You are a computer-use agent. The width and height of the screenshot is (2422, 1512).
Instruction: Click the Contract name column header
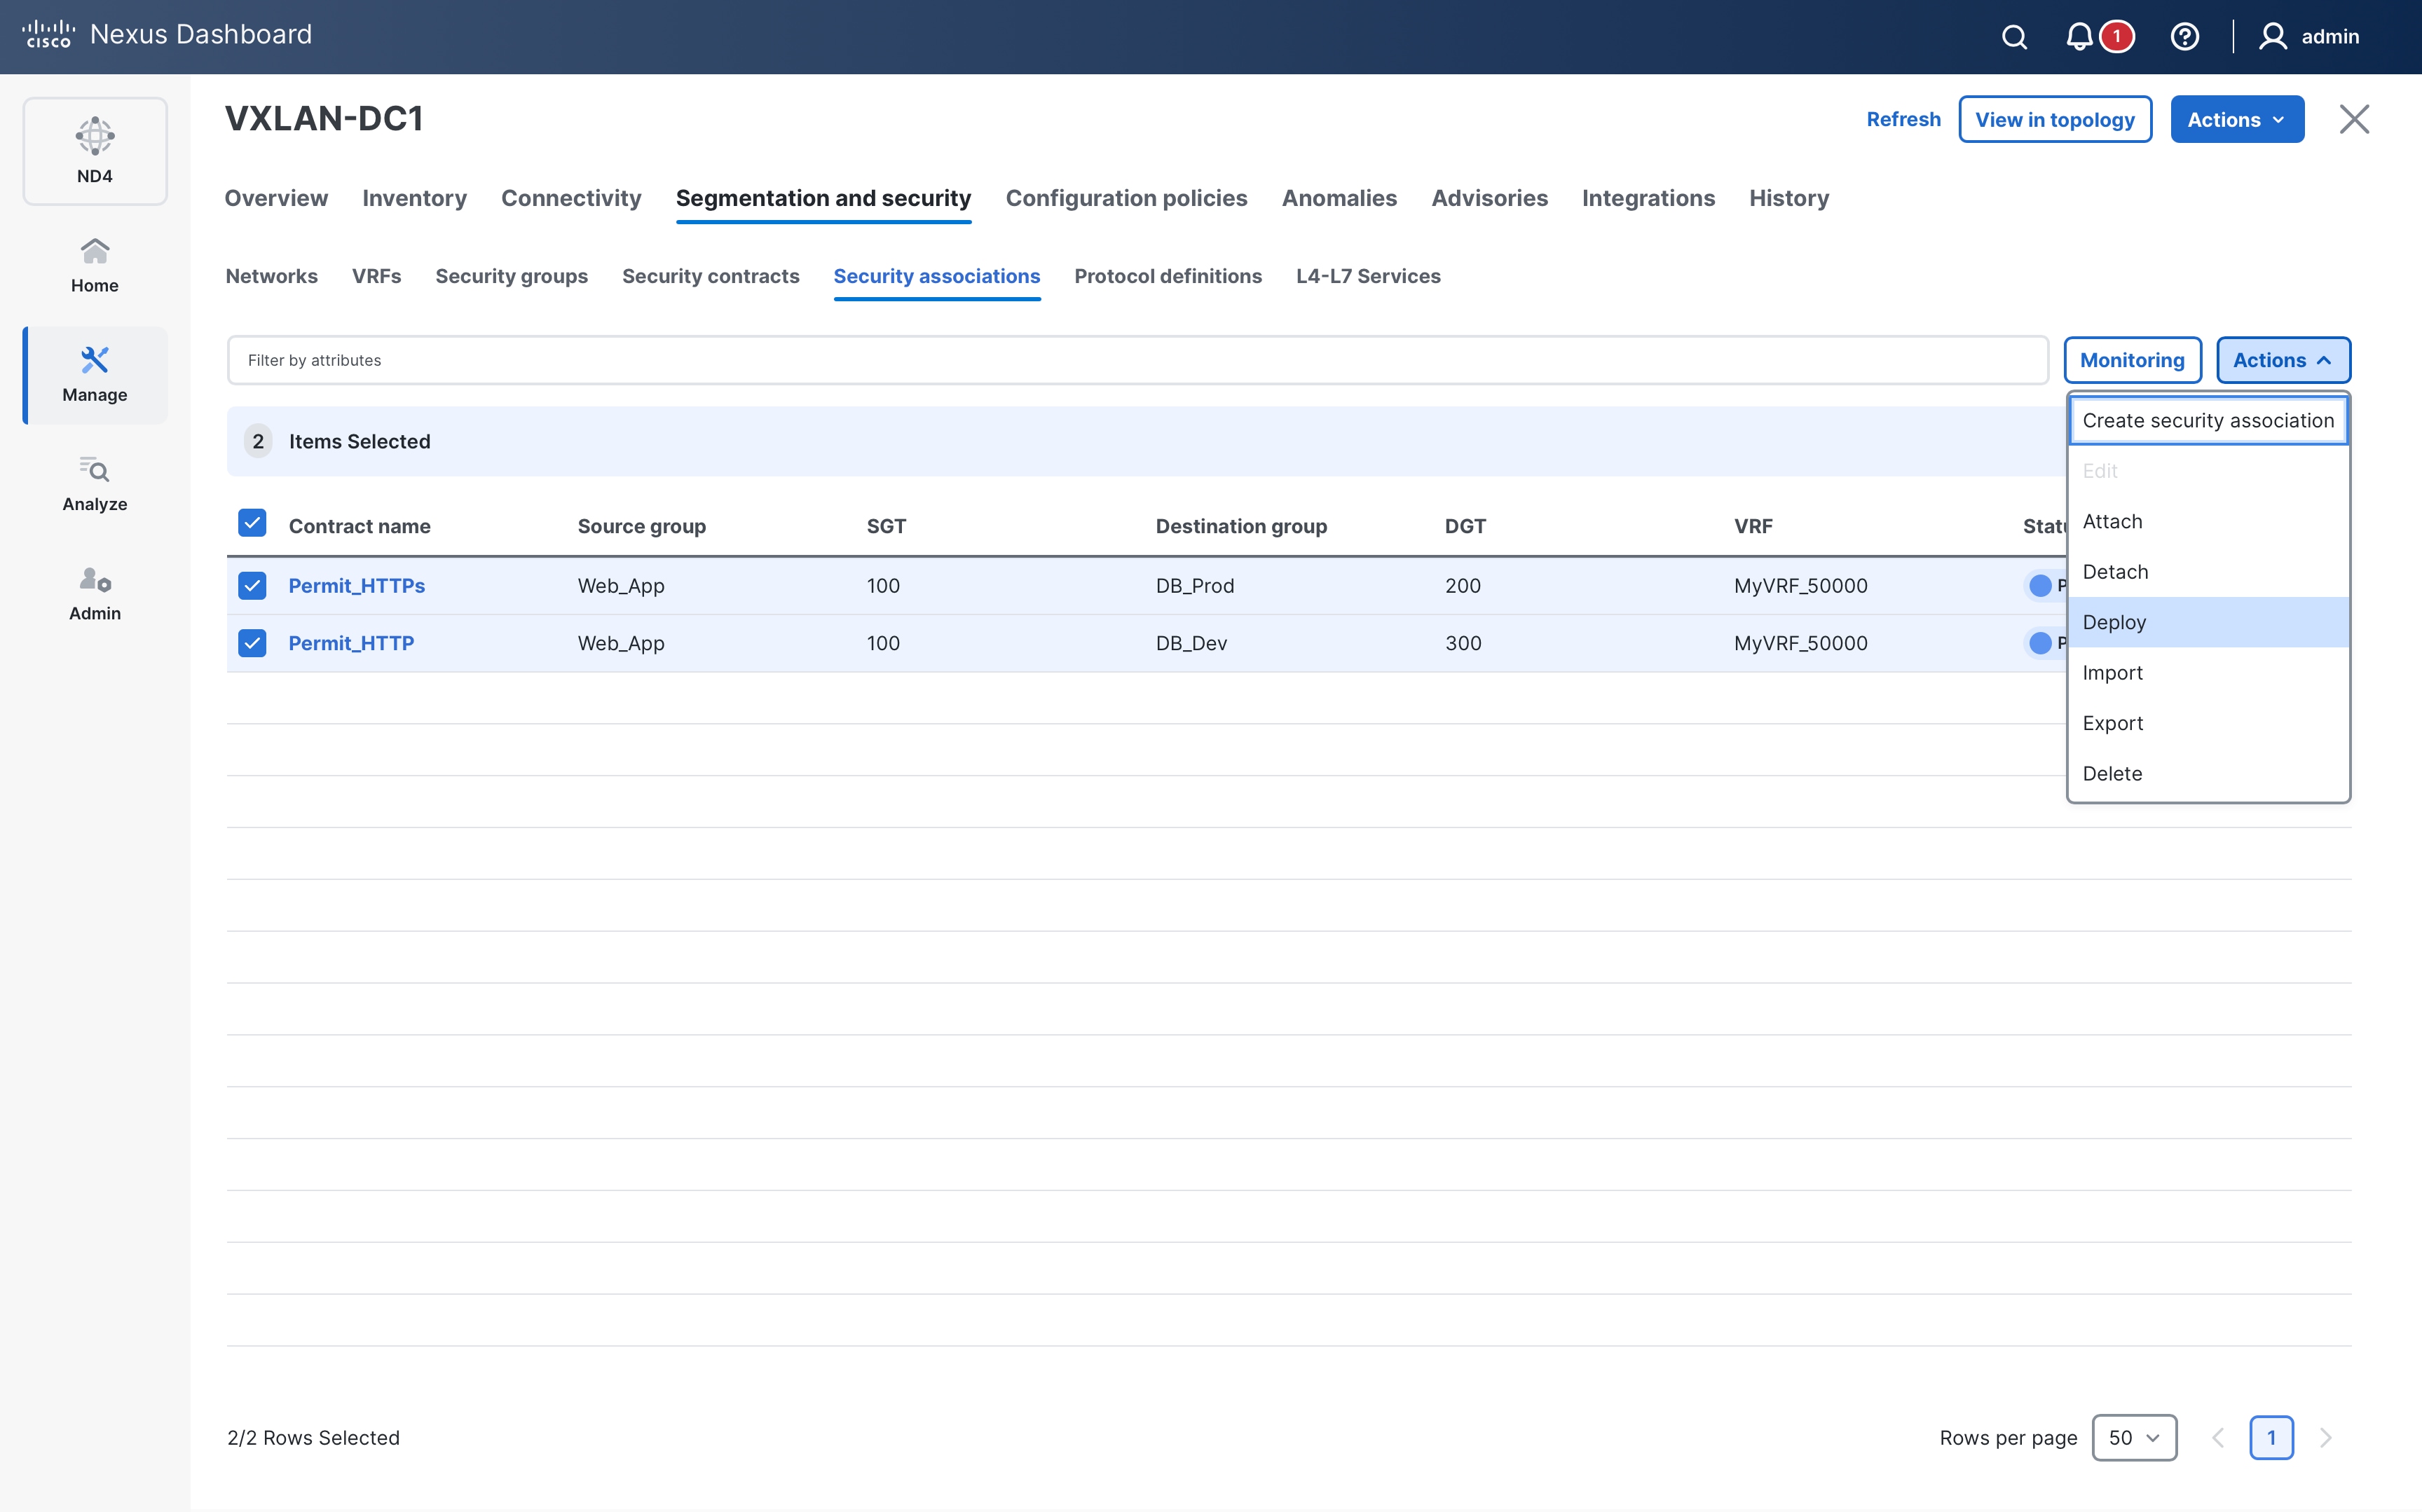(x=359, y=526)
